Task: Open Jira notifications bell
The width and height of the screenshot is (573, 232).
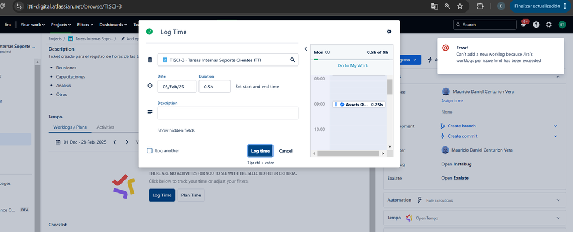Action: (524, 25)
